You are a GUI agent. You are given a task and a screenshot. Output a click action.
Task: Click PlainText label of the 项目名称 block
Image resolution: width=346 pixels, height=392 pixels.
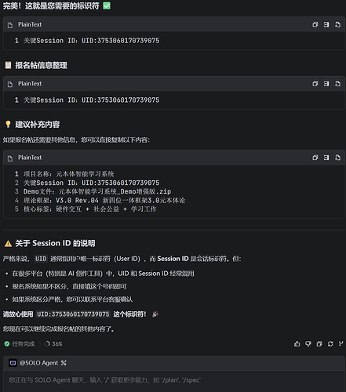point(30,158)
